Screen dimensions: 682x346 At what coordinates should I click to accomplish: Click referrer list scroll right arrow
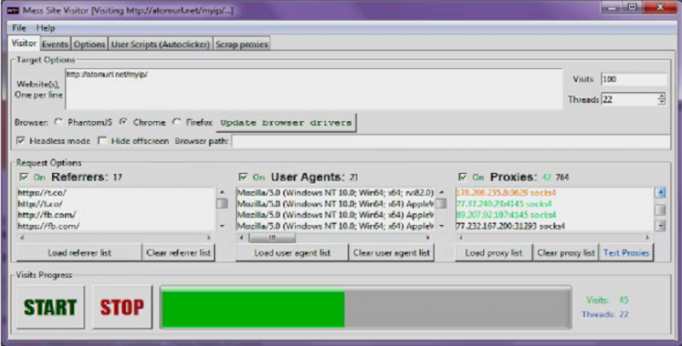click(209, 238)
